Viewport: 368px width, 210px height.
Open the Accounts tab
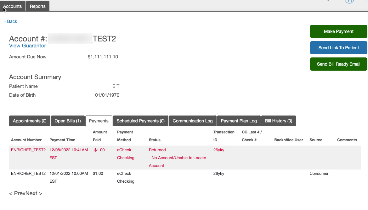click(x=13, y=6)
